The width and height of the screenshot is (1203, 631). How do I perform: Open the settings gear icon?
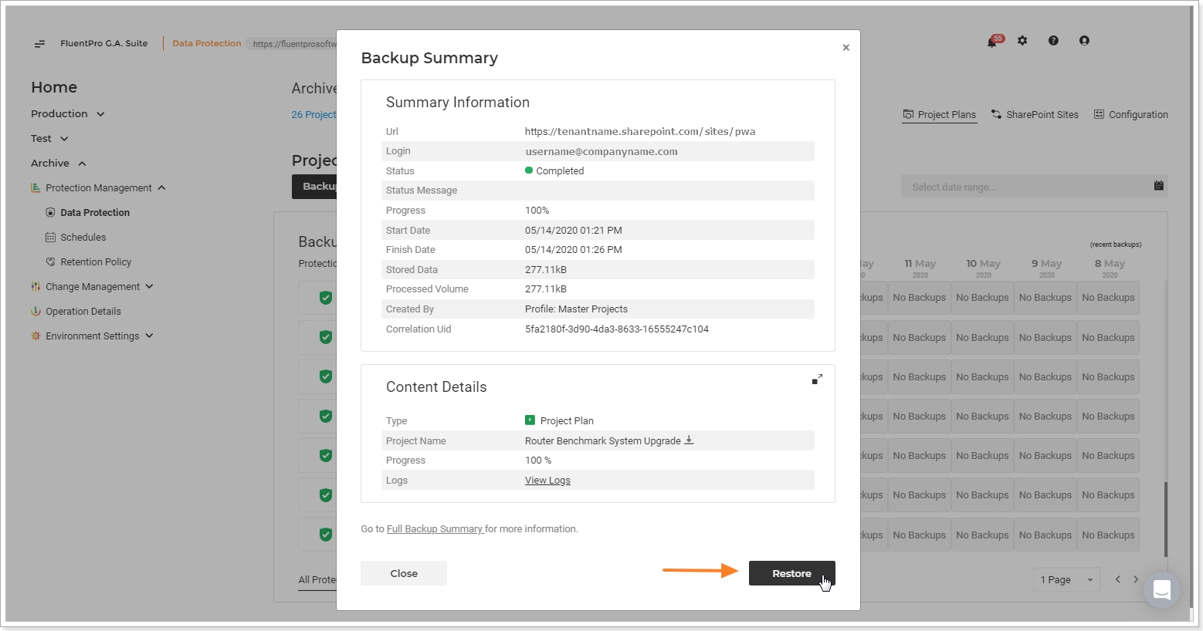[1022, 41]
